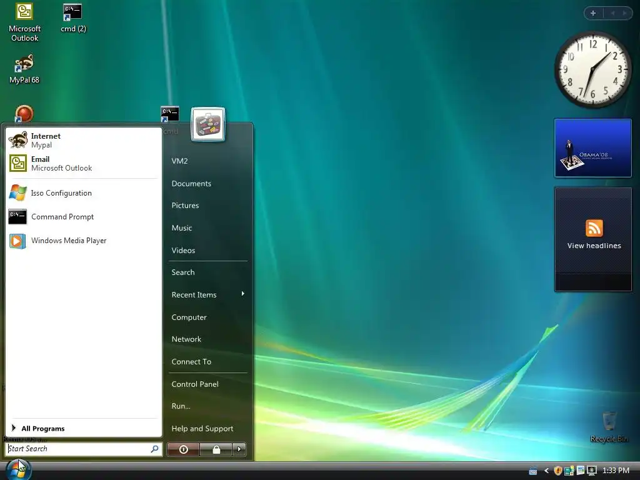
Task: Lock the computer with padlock button
Action: 216,449
